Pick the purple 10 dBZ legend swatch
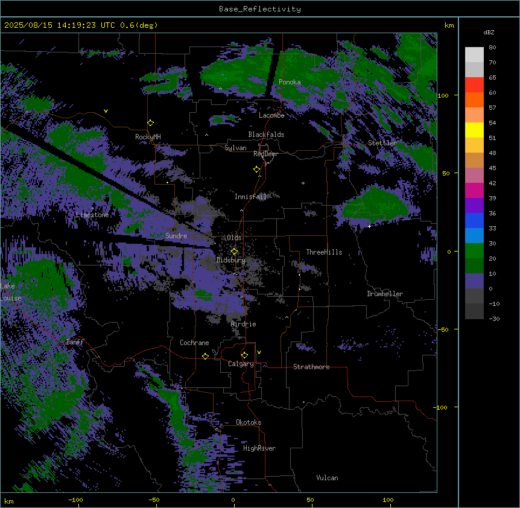Image resolution: width=520 pixels, height=508 pixels. pos(474,281)
